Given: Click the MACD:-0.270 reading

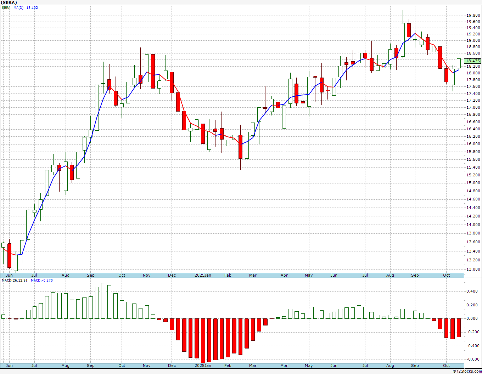Looking at the screenshot, I should [41, 280].
